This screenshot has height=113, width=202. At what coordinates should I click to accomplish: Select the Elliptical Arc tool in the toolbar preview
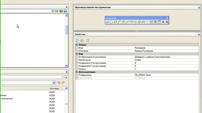[x=135, y=22]
